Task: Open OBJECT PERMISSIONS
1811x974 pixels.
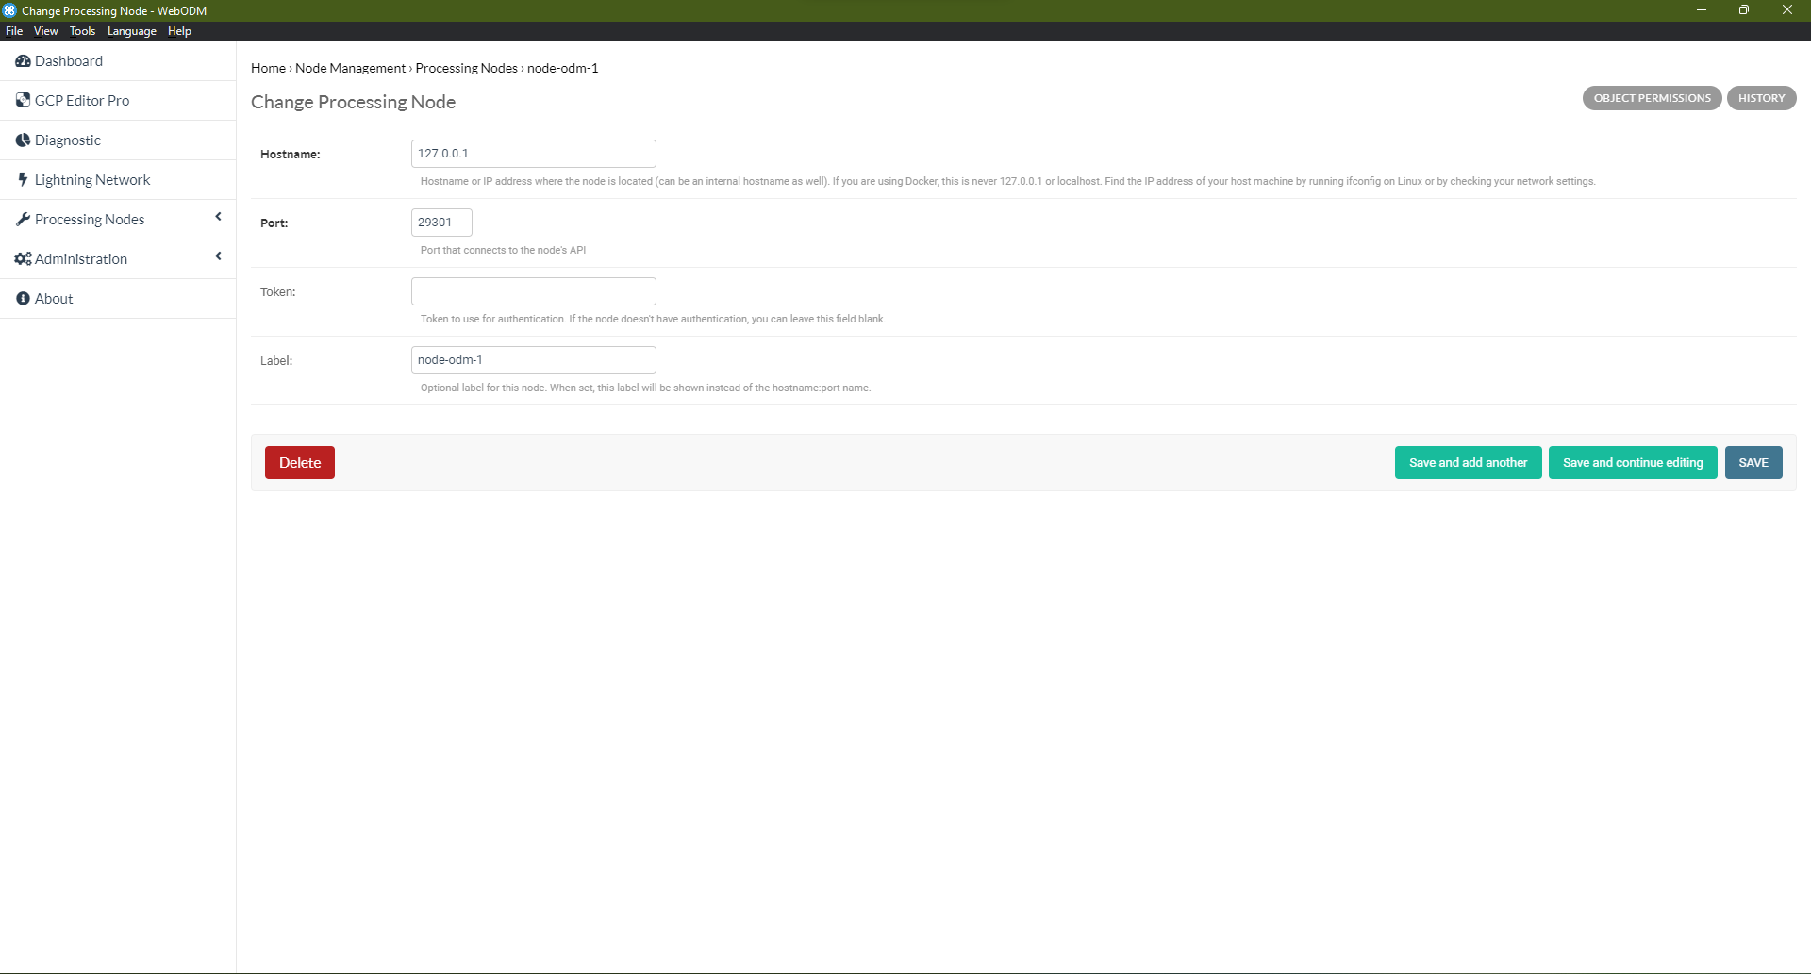Action: [1652, 98]
